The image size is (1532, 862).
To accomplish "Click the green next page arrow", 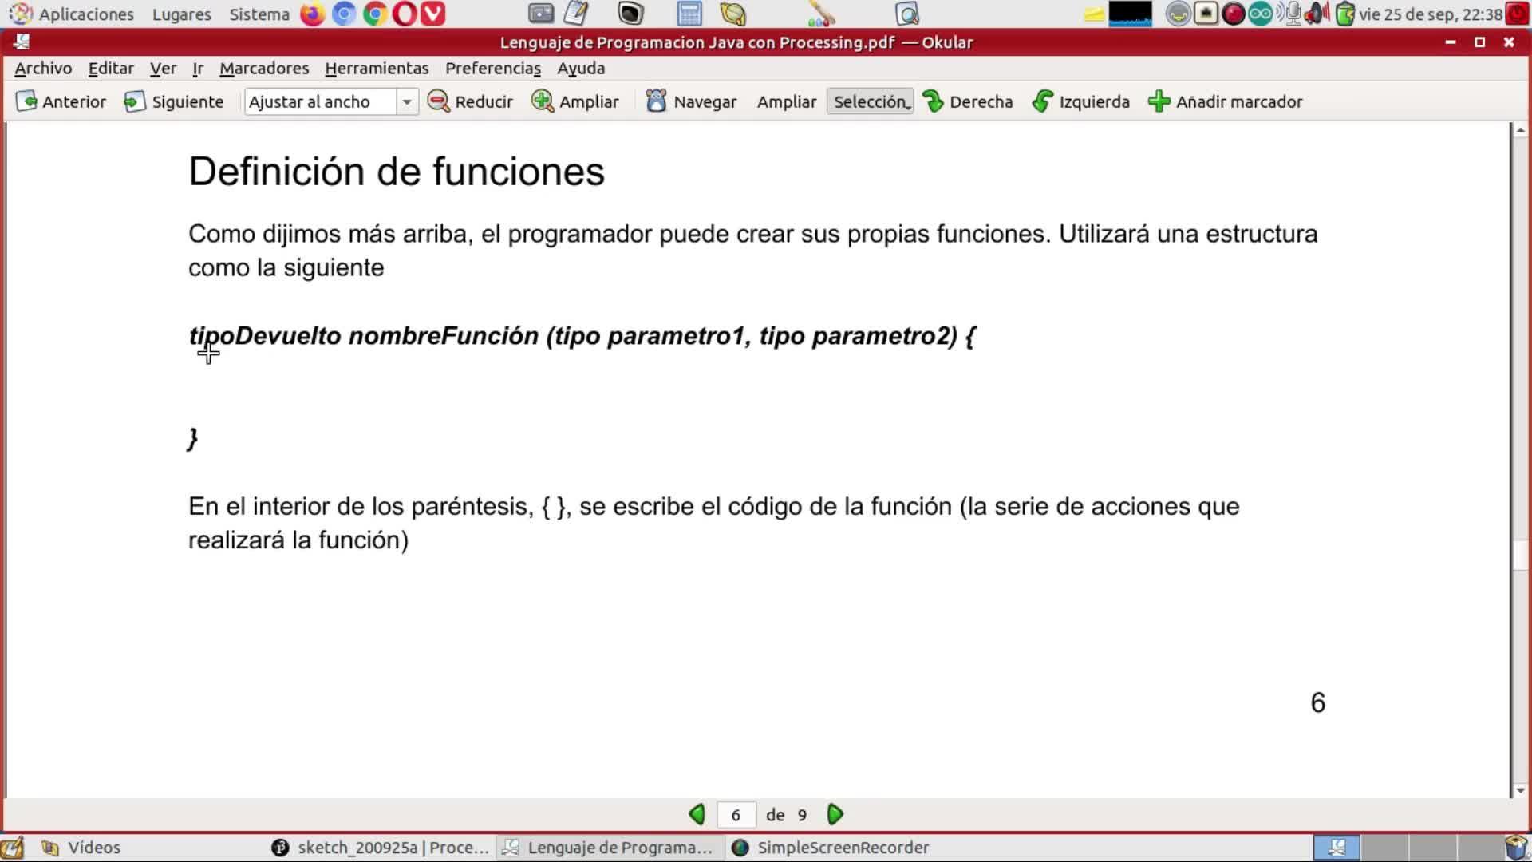I will (835, 814).
